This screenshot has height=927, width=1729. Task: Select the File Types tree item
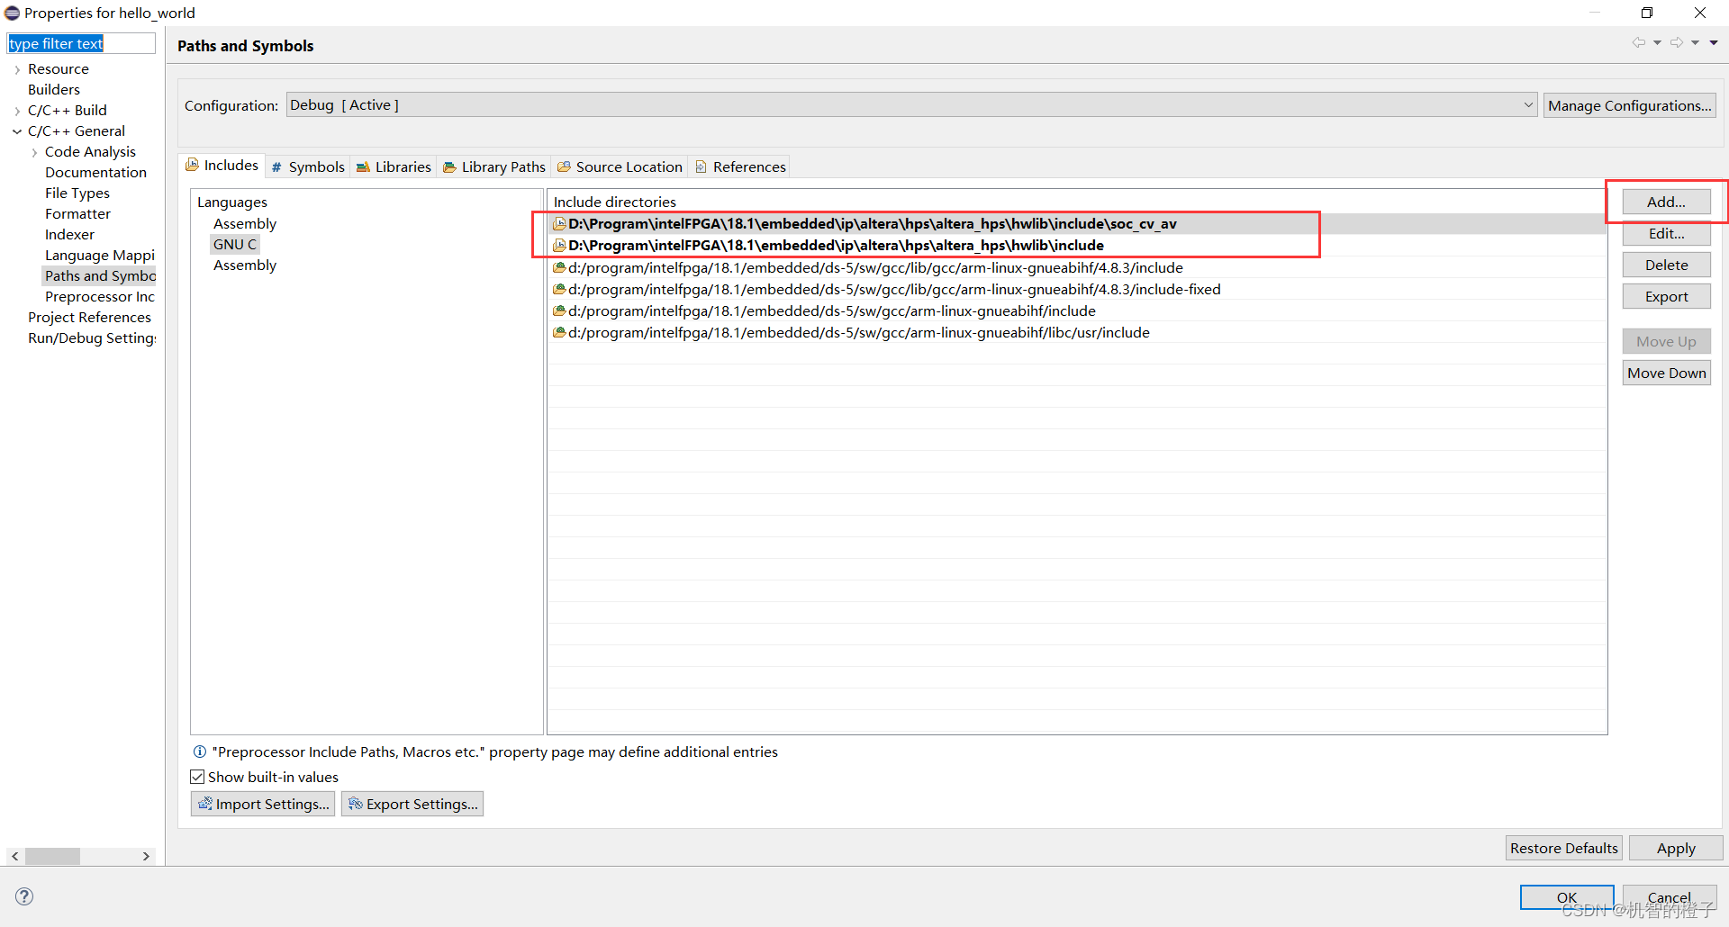[x=77, y=193]
